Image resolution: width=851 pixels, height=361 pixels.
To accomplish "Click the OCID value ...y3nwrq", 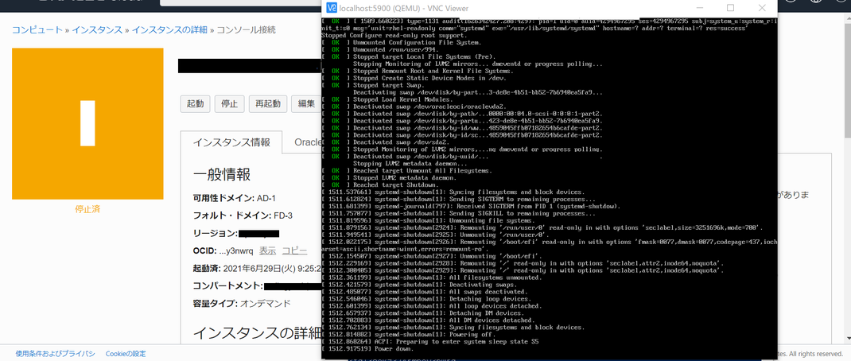I will [236, 250].
